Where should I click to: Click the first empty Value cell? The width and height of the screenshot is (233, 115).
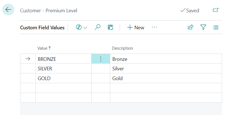63,88
